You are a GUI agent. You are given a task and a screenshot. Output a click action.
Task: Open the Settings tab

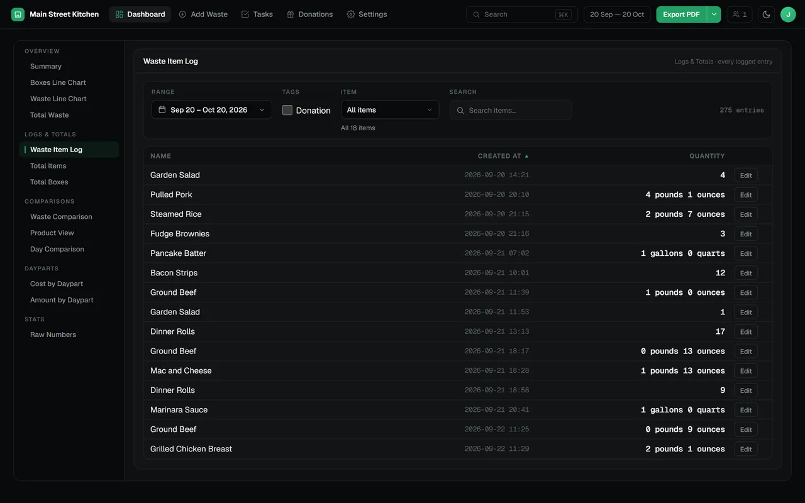point(367,14)
